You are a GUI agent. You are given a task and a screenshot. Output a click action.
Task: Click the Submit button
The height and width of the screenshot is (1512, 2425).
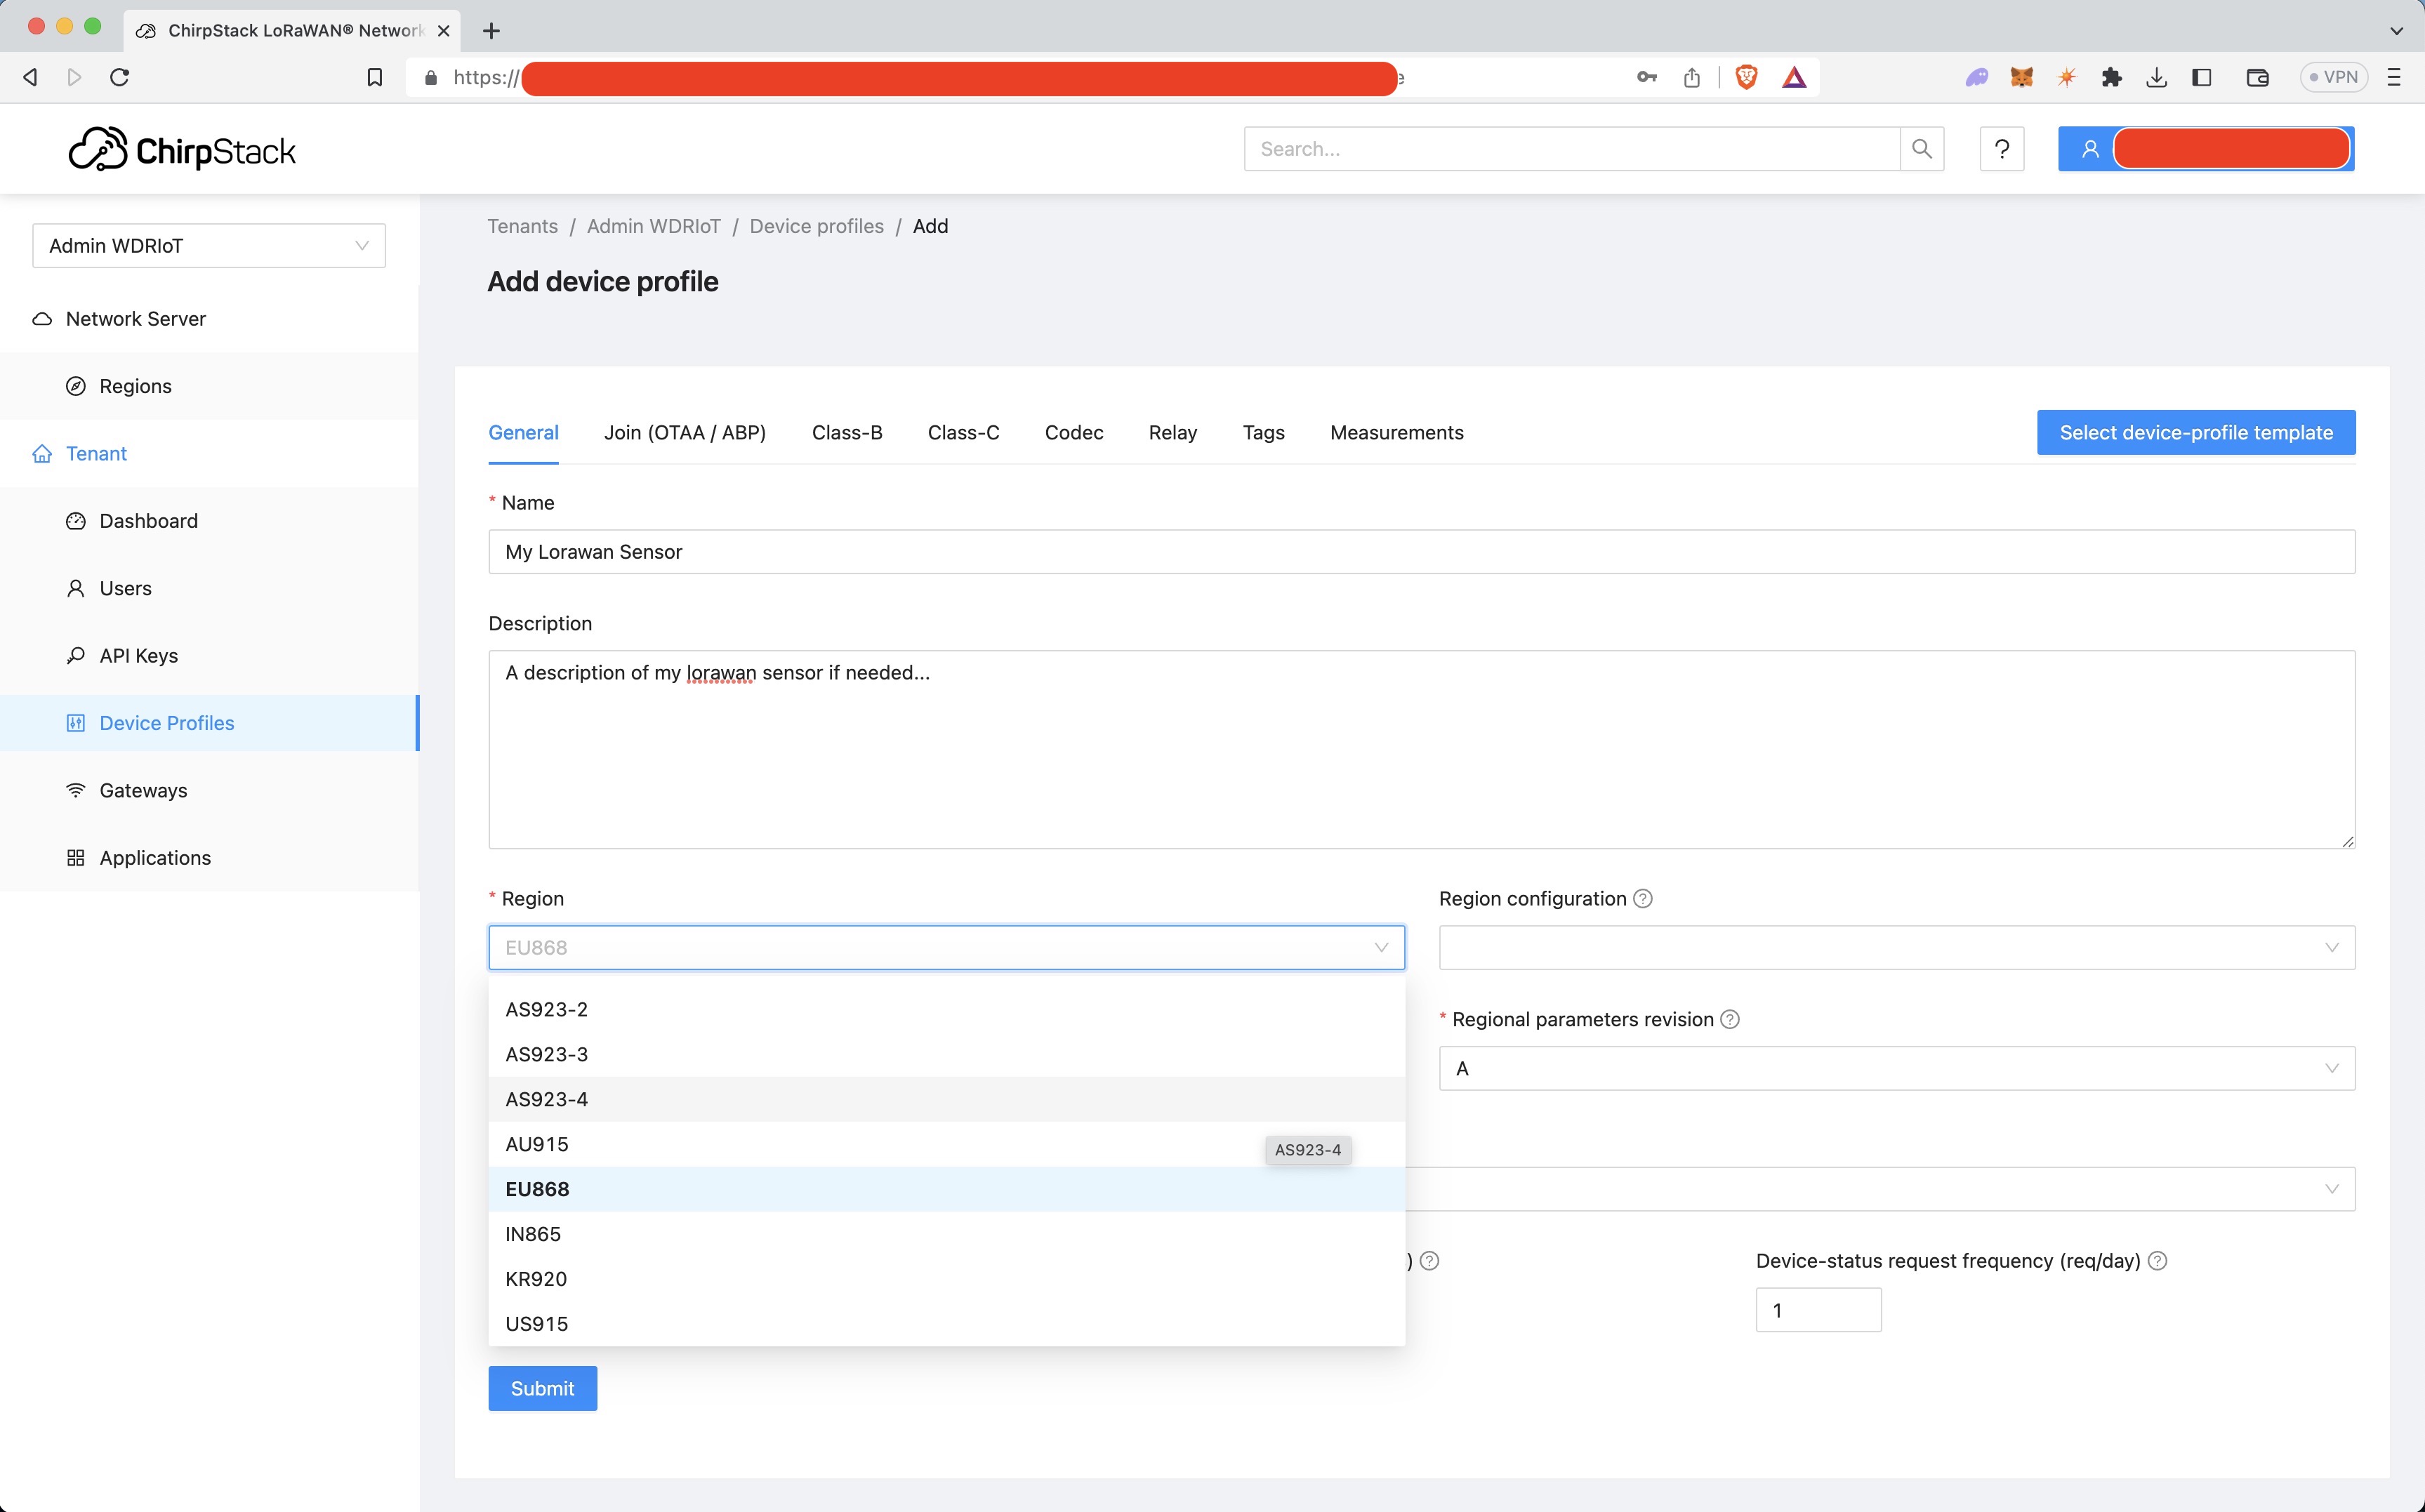542,1388
